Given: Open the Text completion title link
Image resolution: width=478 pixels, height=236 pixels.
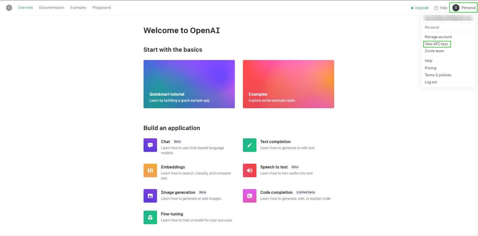Looking at the screenshot, I should coord(275,142).
